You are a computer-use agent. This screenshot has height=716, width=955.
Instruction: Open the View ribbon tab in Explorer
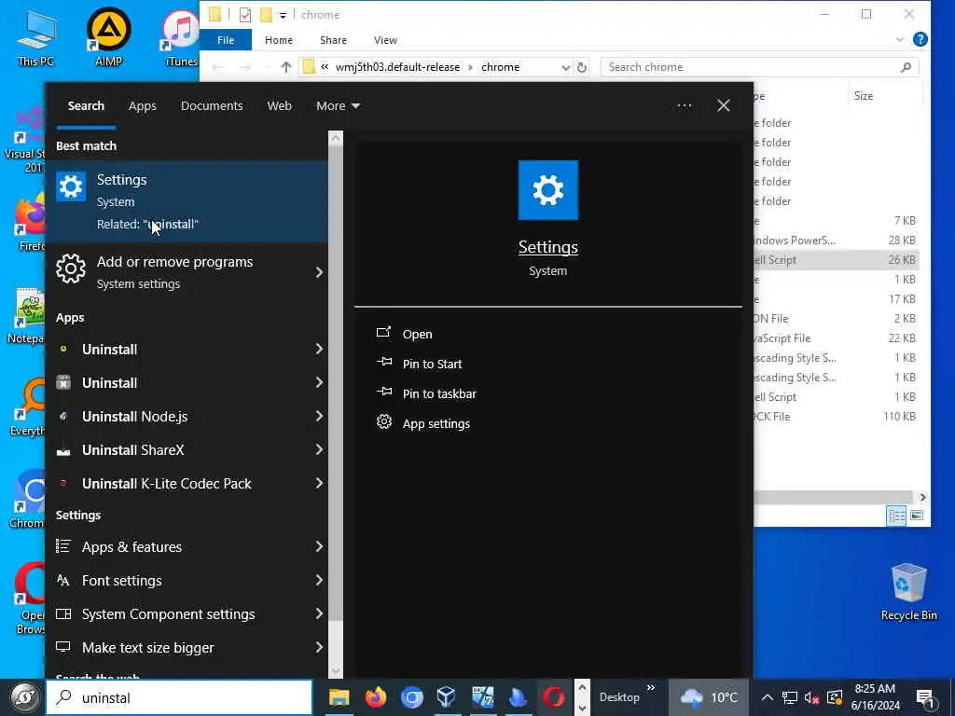pos(385,39)
